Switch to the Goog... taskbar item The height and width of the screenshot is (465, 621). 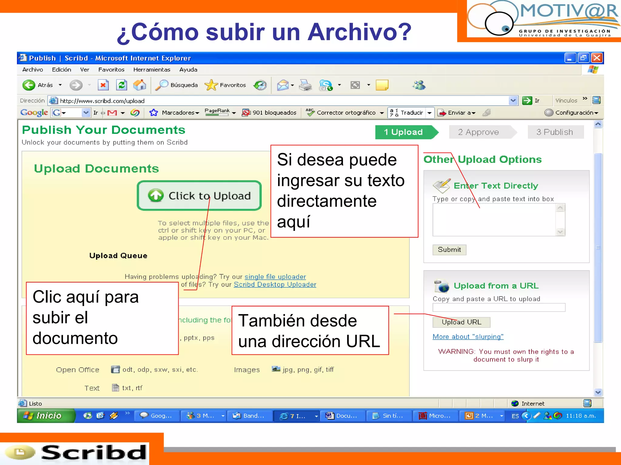tap(157, 416)
